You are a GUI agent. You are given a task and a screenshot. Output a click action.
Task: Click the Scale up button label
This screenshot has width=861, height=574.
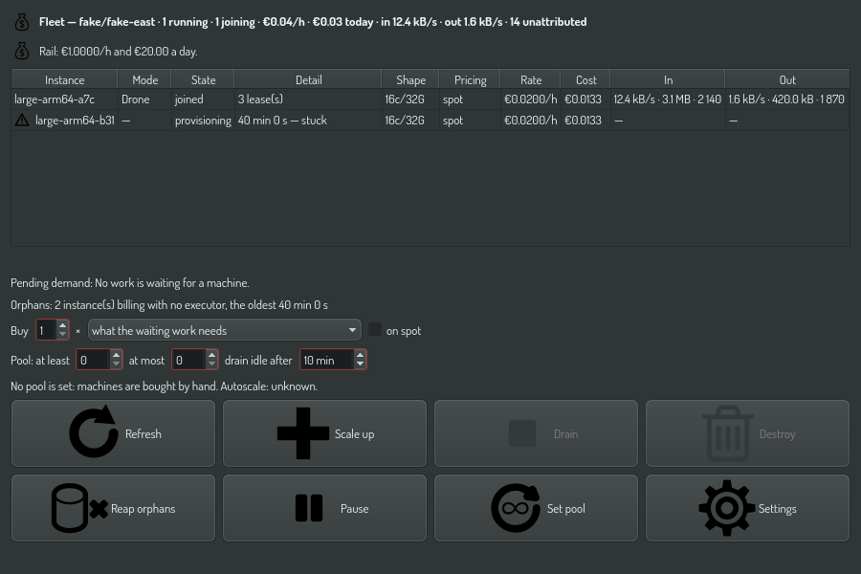coord(354,434)
